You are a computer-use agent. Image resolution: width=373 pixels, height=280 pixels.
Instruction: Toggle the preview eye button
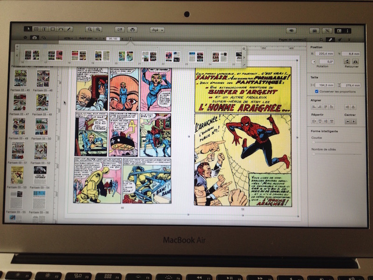pyautogui.click(x=292, y=30)
